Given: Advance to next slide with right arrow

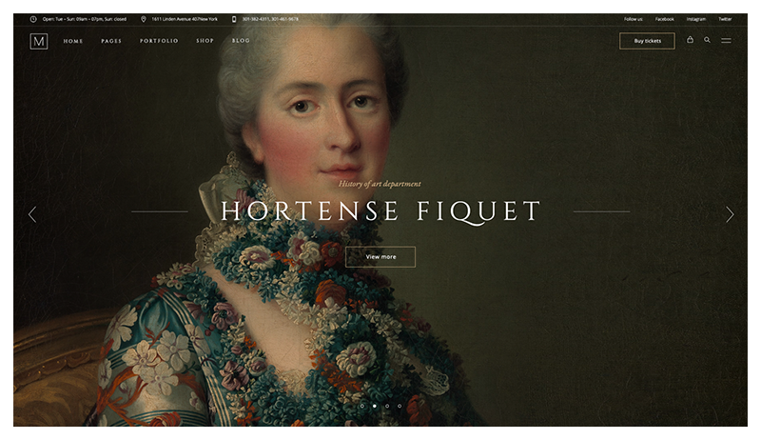Looking at the screenshot, I should point(730,214).
